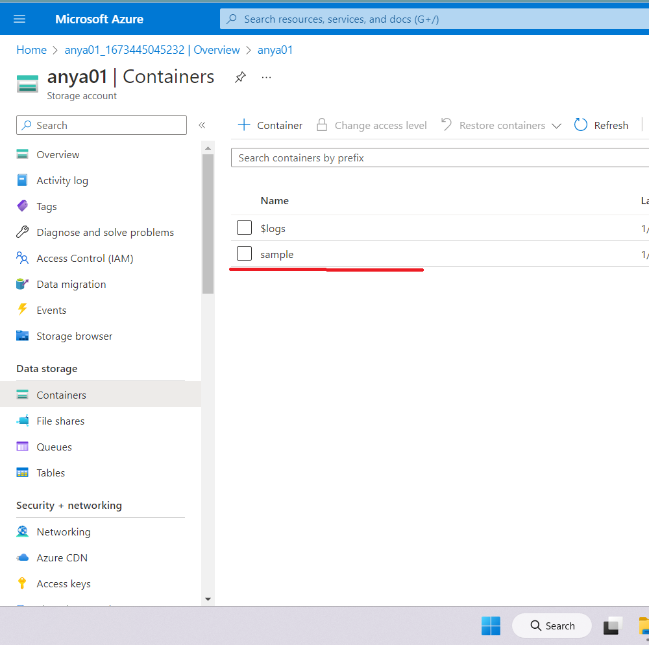Sort by the Name column header
Image resolution: width=649 pixels, height=645 pixels.
tap(275, 201)
